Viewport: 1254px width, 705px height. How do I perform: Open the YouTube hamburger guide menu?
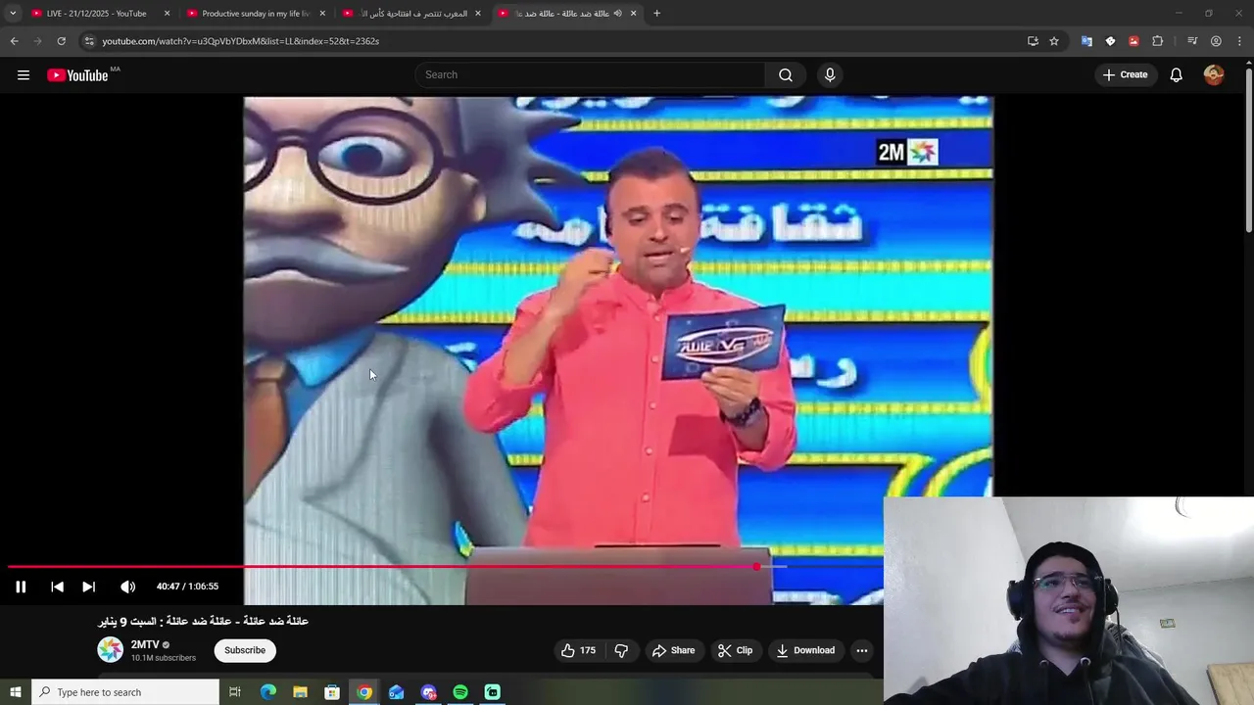coord(24,74)
